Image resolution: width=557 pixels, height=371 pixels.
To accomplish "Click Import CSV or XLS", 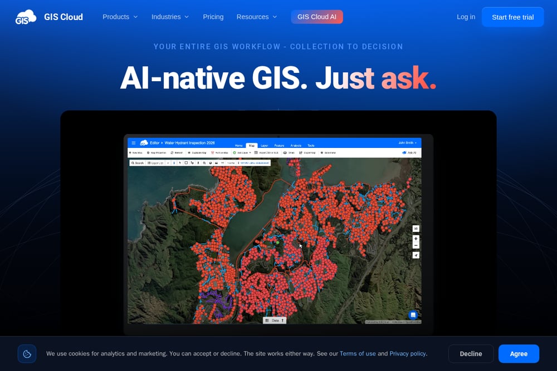I will (266, 152).
